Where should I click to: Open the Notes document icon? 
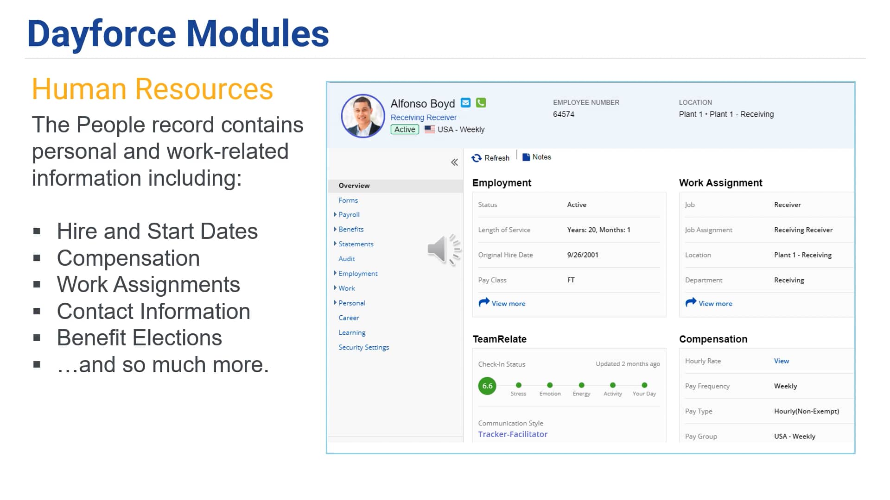click(526, 157)
